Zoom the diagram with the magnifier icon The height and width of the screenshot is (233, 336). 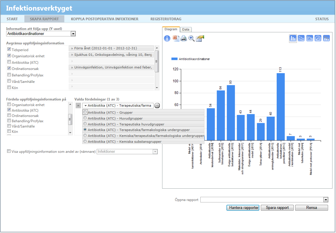coord(191,38)
